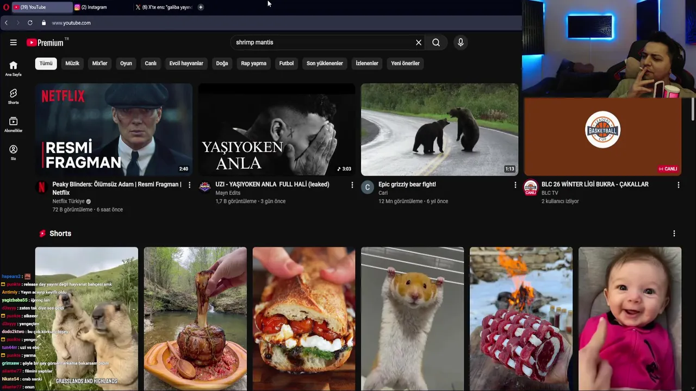Play the Basketball Cup live thumbnail
This screenshot has height=391, width=696.
click(x=602, y=136)
